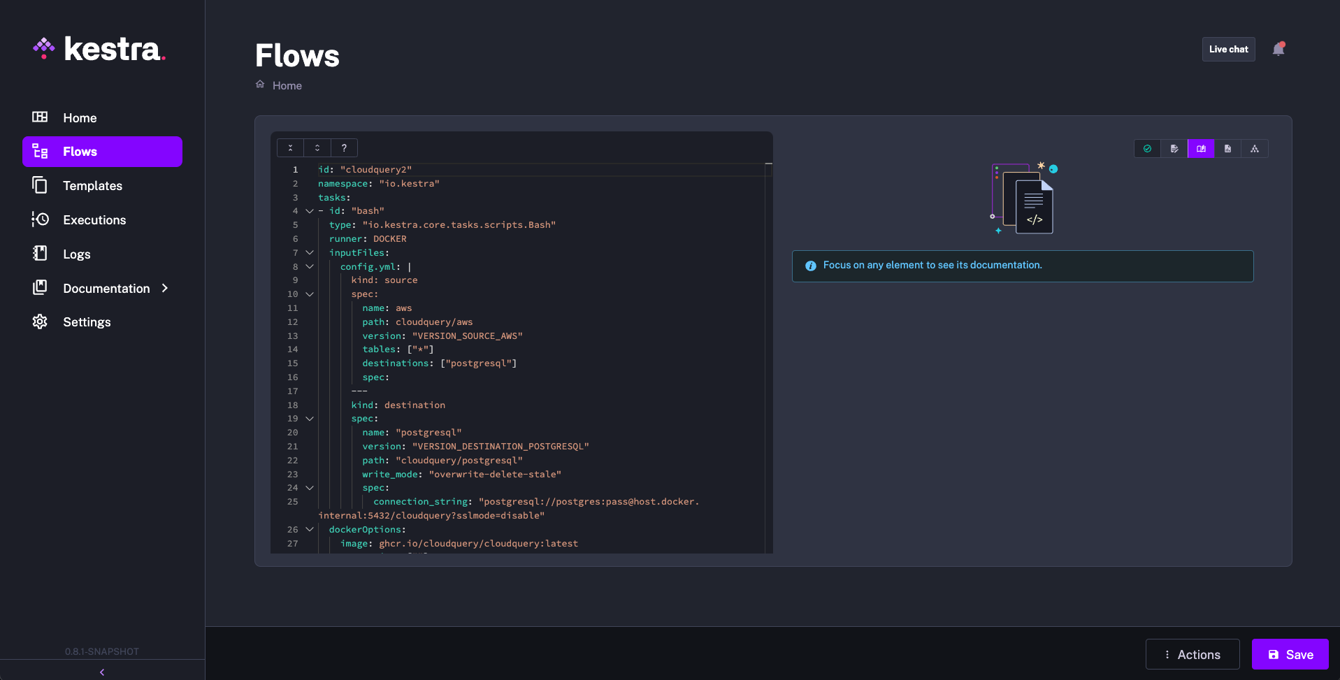This screenshot has width=1340, height=680.
Task: Collapse the bash task at line 4
Action: coord(310,211)
